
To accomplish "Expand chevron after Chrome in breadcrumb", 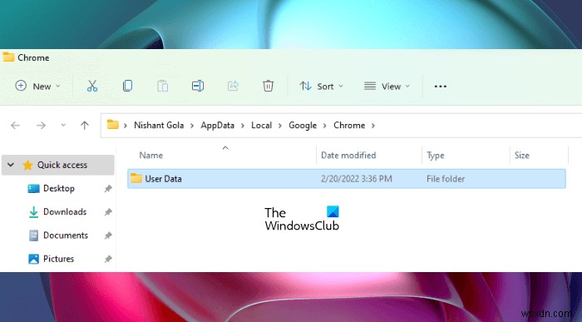I will [x=373, y=126].
